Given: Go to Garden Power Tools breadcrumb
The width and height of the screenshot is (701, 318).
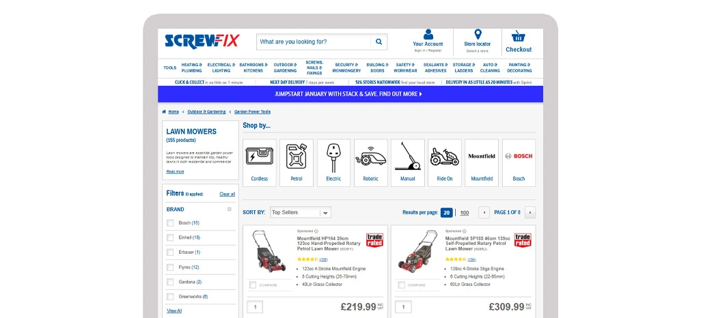Looking at the screenshot, I should (253, 112).
